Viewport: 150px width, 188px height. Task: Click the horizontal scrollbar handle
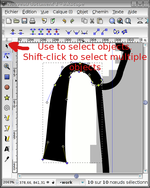(x=76, y=176)
